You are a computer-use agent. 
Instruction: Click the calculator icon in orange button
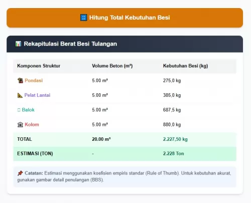pos(84,18)
